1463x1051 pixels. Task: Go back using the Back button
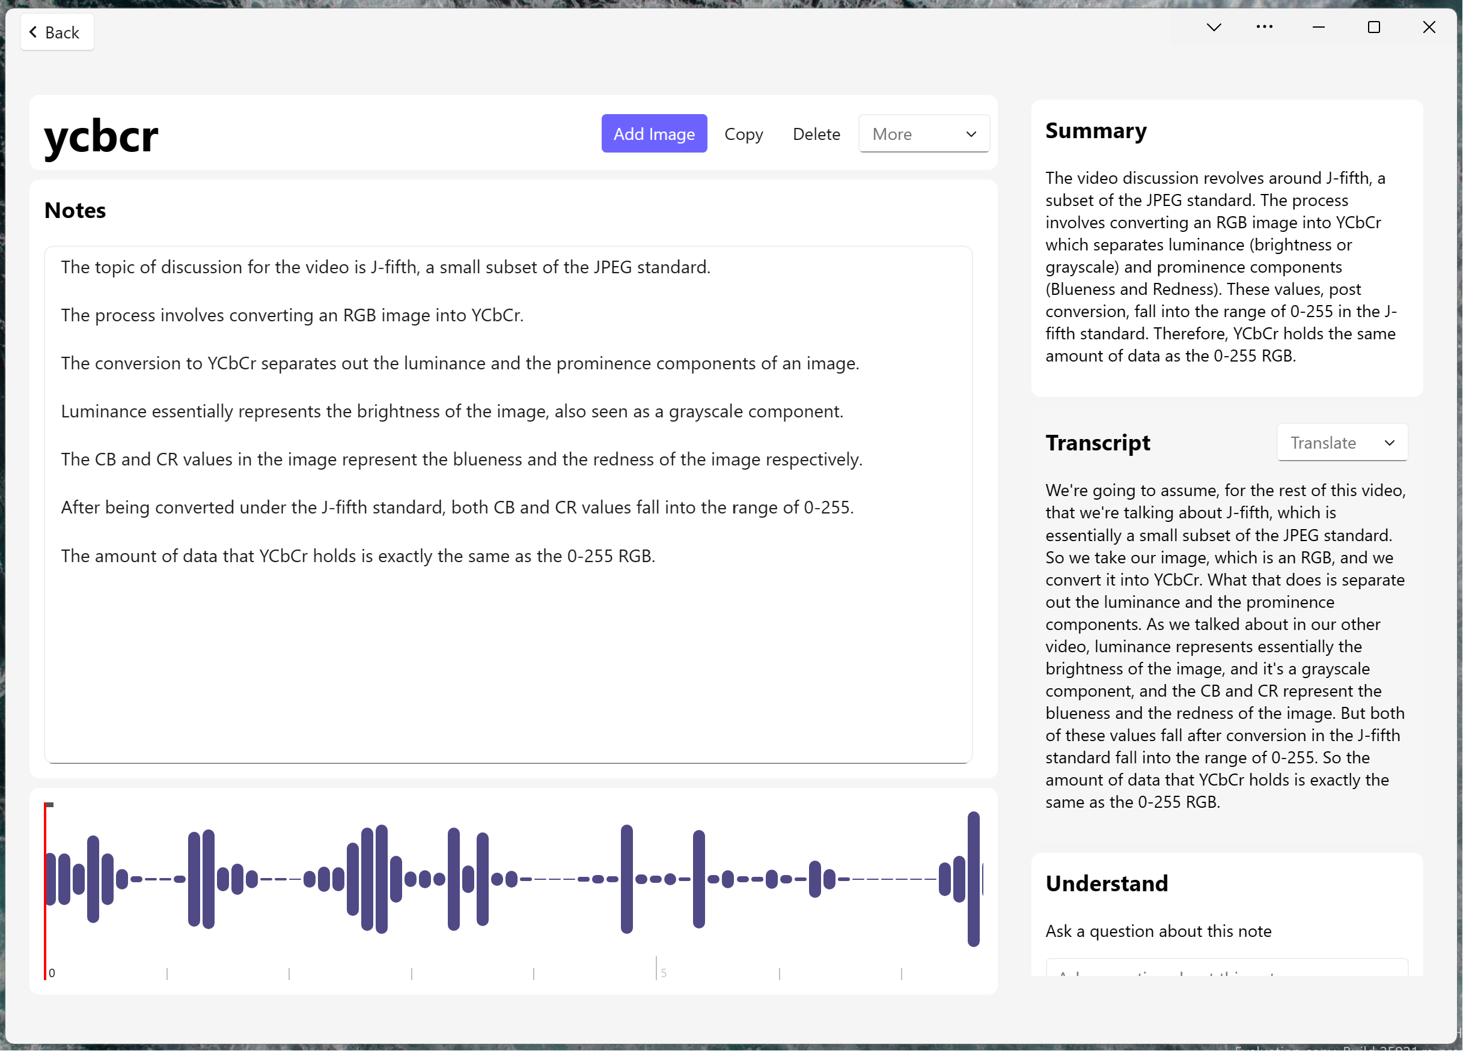57,32
